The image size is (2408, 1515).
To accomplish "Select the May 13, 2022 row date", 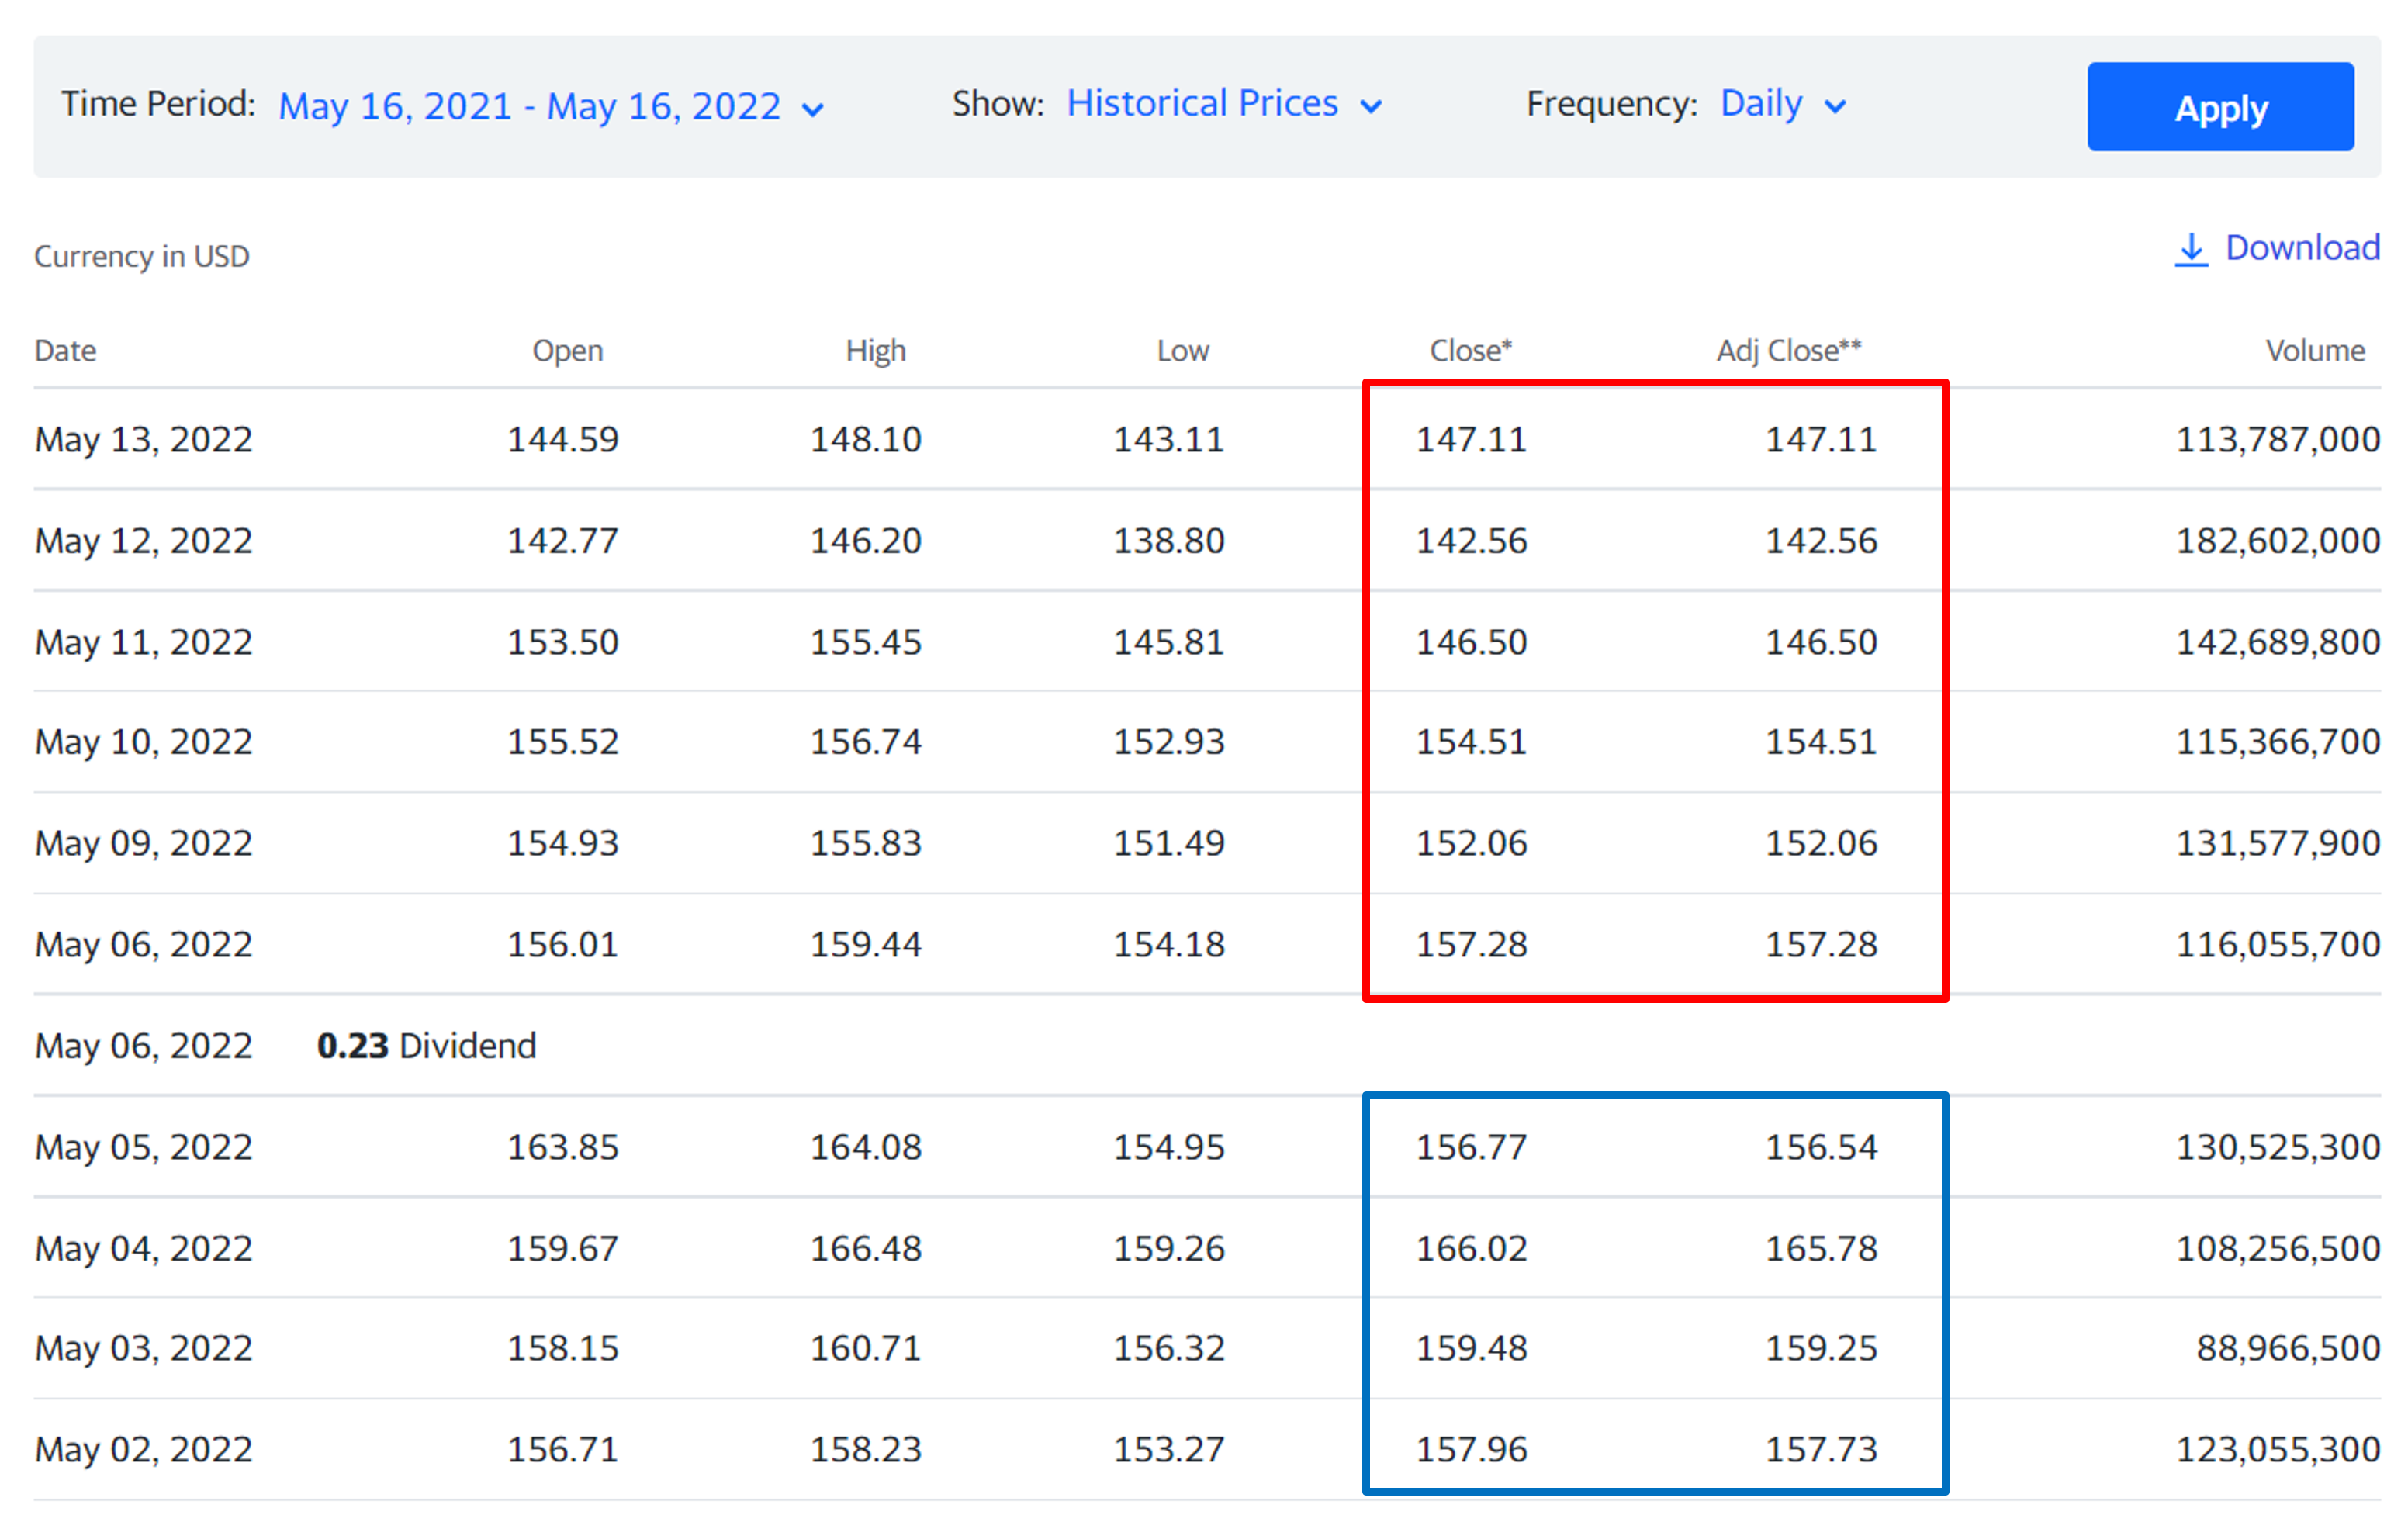I will click(143, 439).
